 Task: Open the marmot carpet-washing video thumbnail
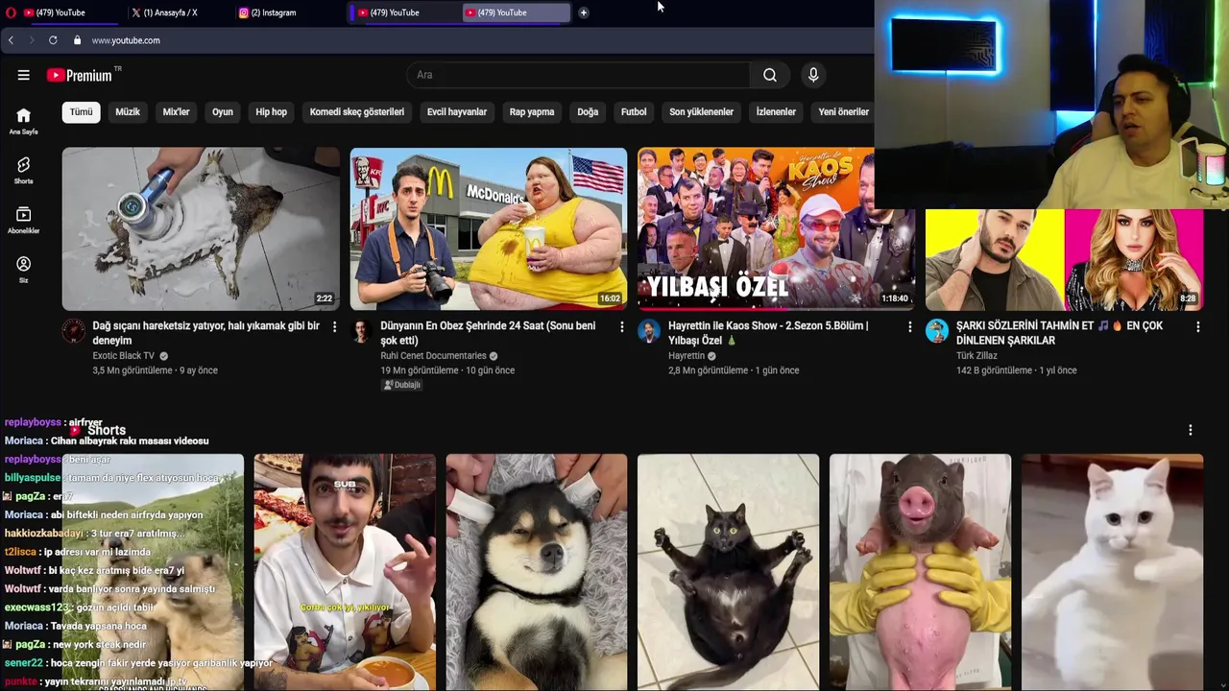coord(201,228)
